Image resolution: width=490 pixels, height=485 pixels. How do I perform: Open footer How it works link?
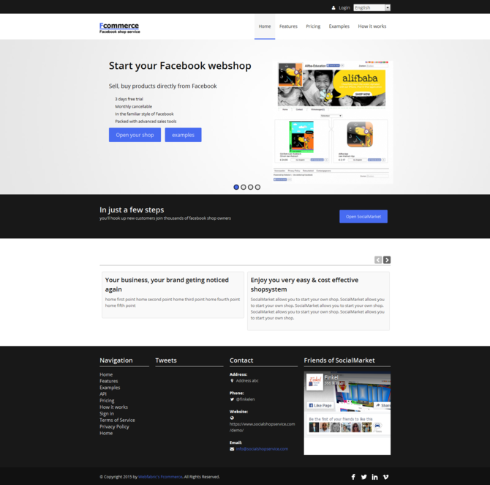114,407
